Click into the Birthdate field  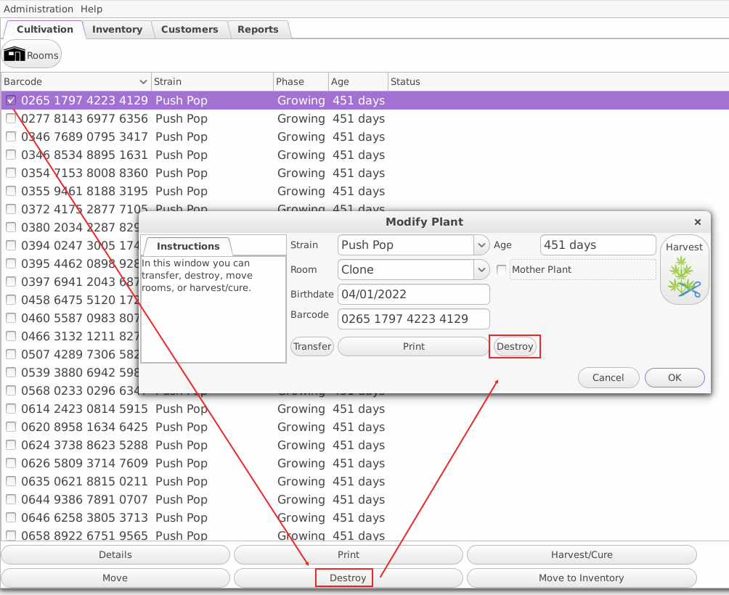pos(414,295)
